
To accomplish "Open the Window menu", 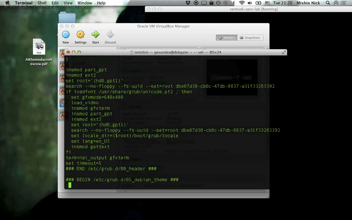I will [x=85, y=3].
